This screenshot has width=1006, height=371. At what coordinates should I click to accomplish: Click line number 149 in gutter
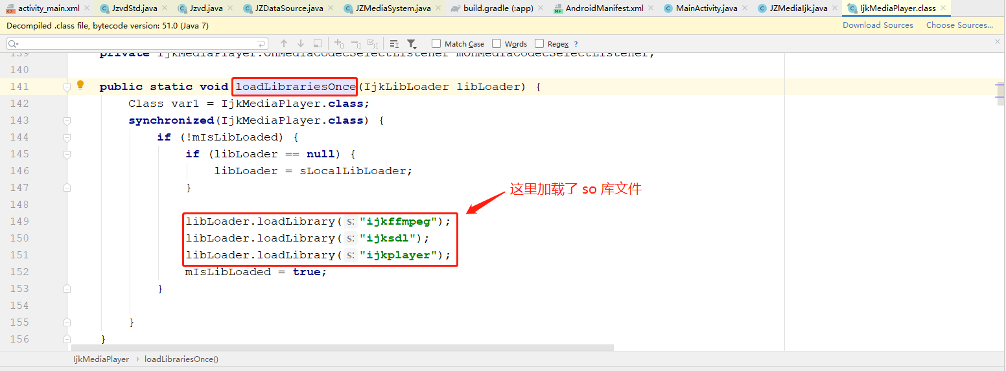[19, 221]
